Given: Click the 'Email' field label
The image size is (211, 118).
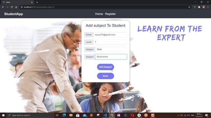Looking at the screenshot, I should (89, 35).
